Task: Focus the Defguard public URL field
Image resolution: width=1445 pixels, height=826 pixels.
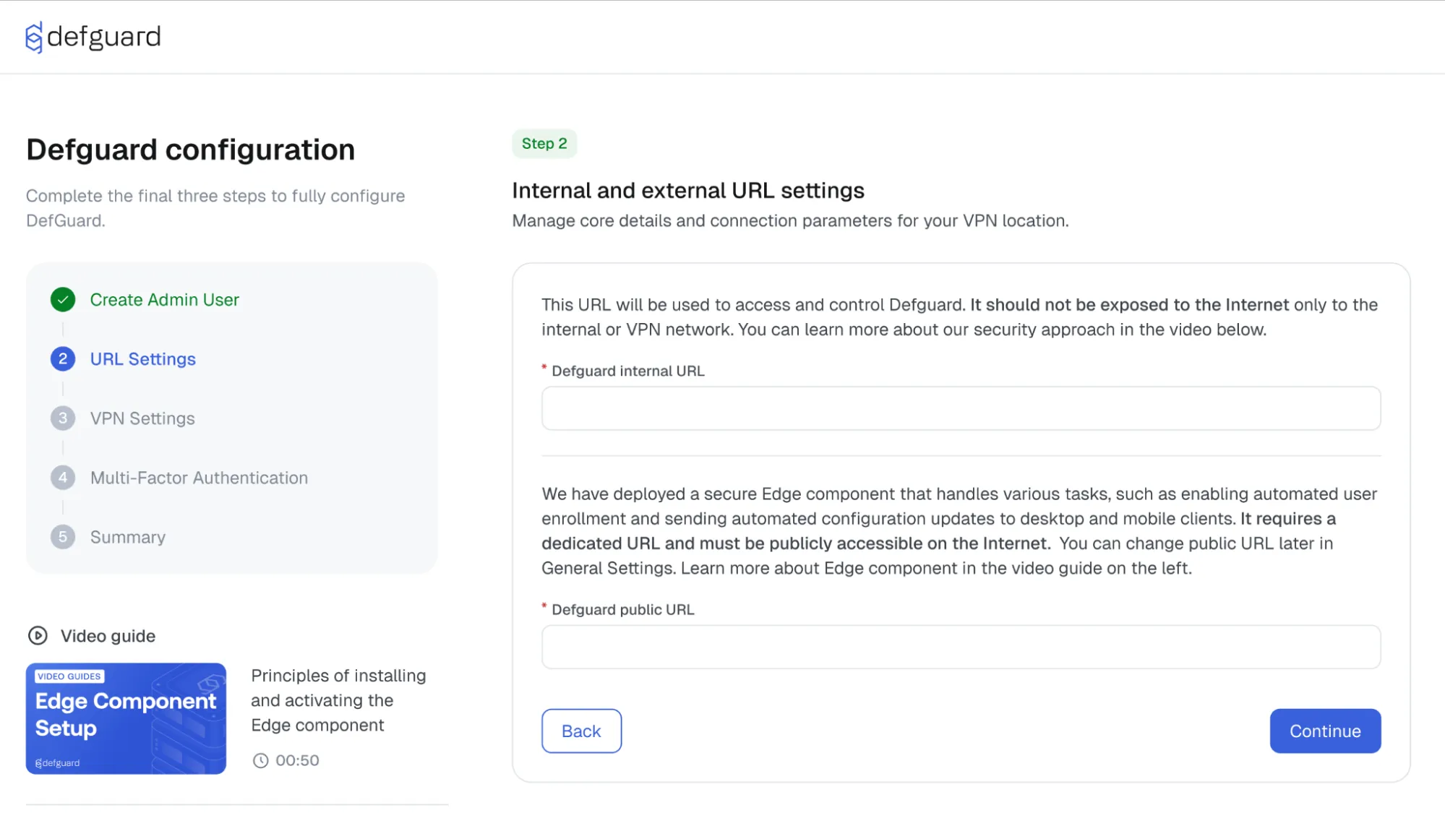Action: pyautogui.click(x=961, y=647)
